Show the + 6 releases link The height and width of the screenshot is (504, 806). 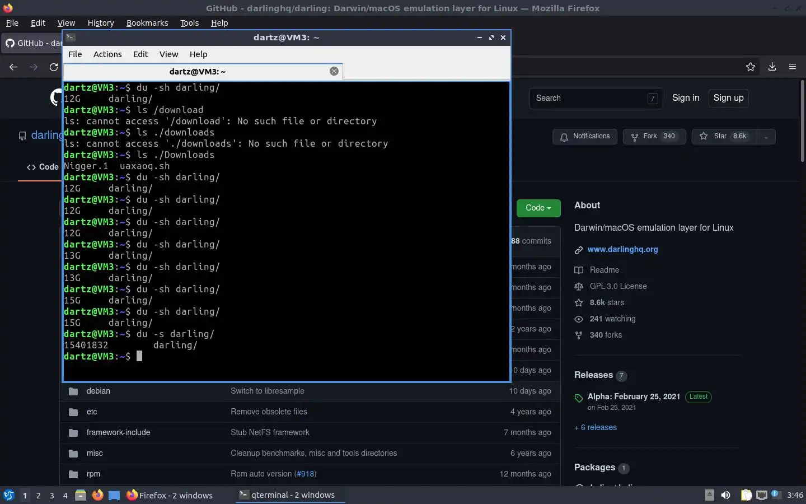[x=596, y=427]
